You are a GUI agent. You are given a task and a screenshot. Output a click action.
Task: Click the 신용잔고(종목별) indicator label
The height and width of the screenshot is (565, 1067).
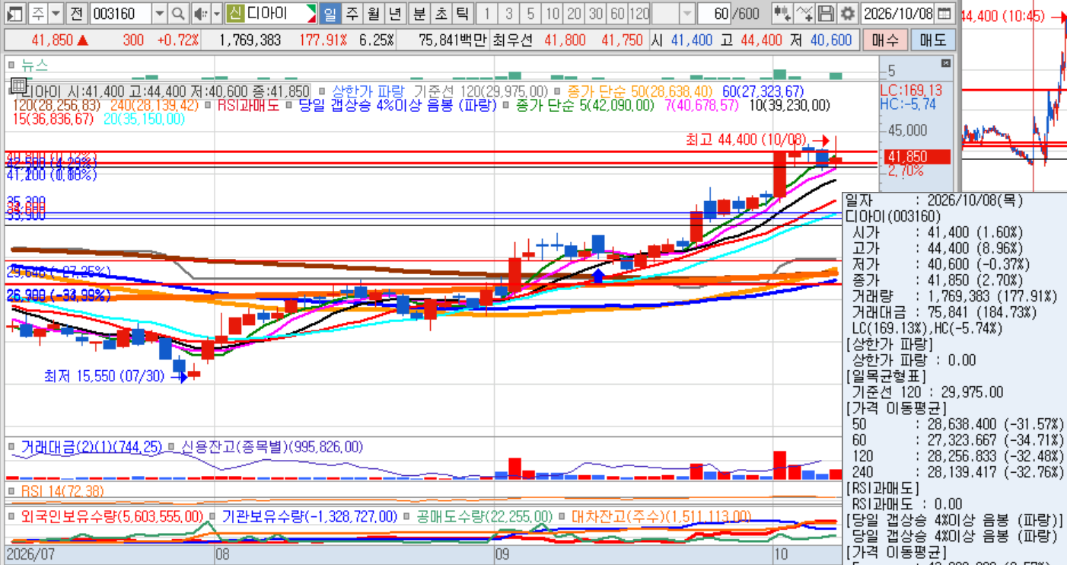[272, 447]
